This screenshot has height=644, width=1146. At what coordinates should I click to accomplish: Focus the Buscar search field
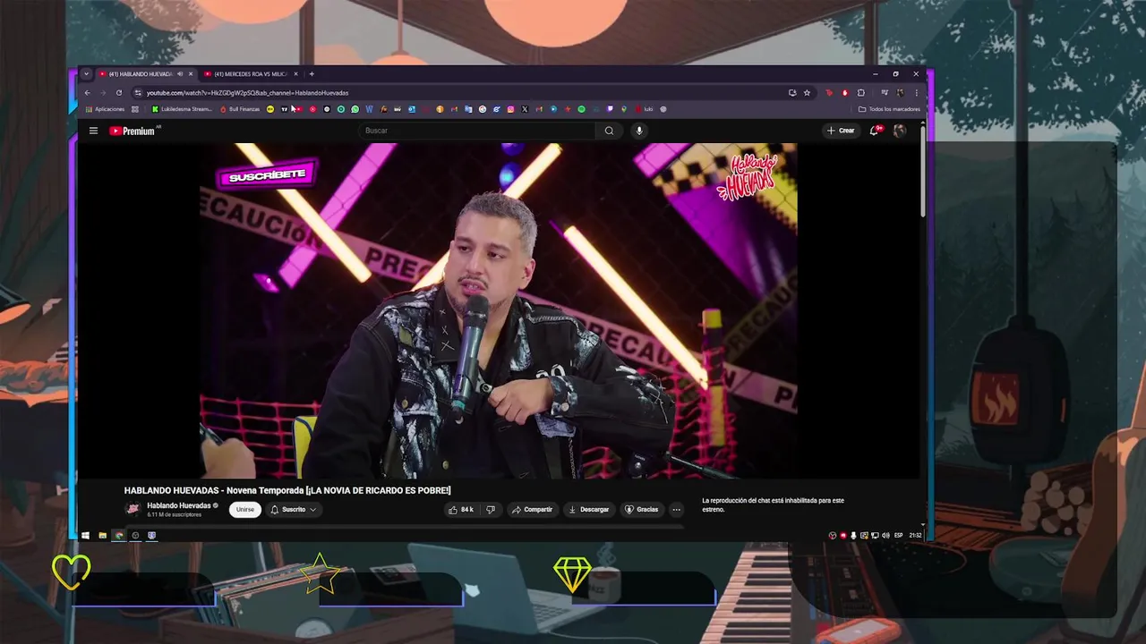pos(478,131)
